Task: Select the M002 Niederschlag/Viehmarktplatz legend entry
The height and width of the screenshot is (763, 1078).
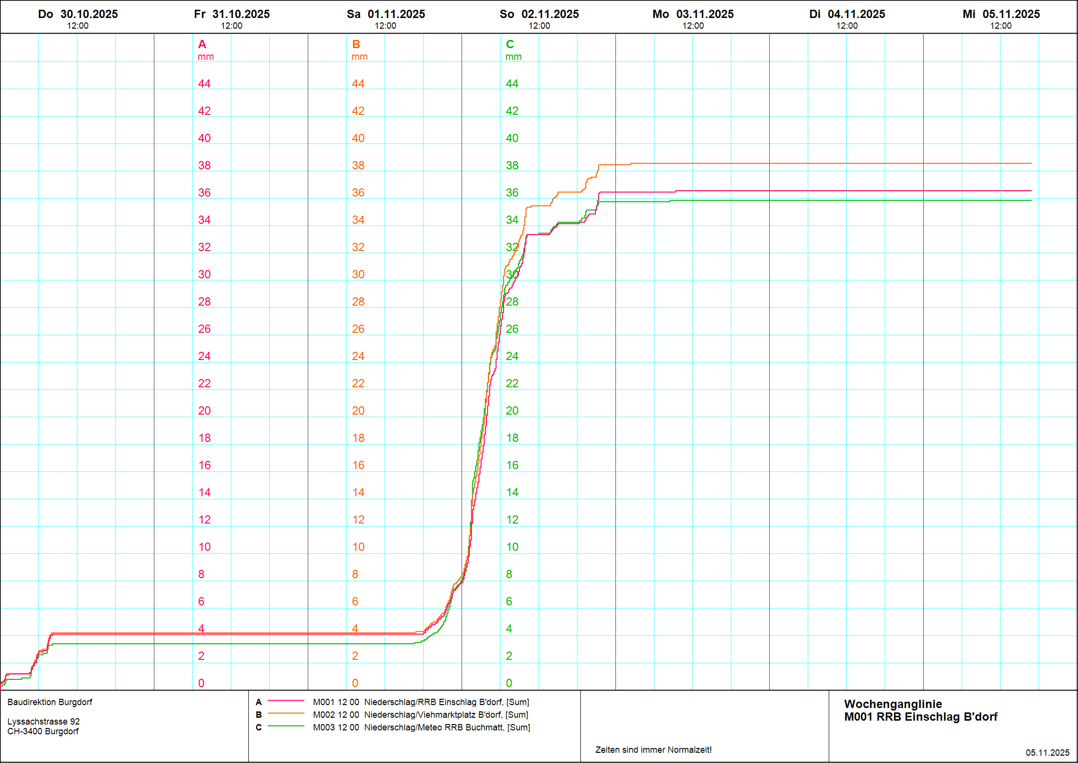Action: click(421, 715)
